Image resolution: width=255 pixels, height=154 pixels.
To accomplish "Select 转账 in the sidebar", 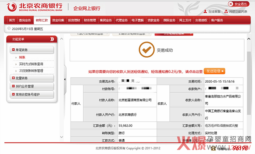I will point(22,57).
